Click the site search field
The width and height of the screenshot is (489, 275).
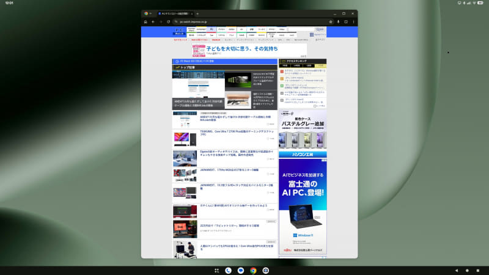coord(301,29)
